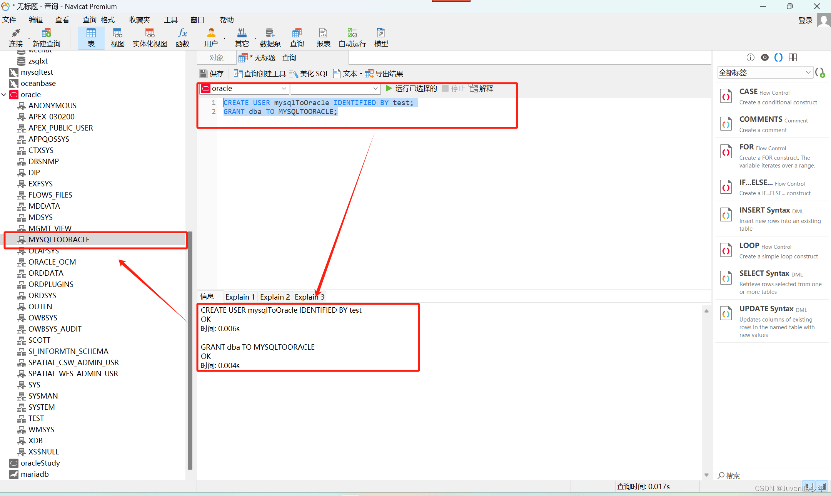Image resolution: width=831 pixels, height=496 pixels.
Task: Toggle the eye preview icon in right panel
Action: coord(764,57)
